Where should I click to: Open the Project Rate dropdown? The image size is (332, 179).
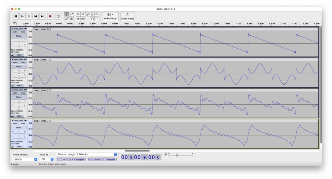pyautogui.click(x=36, y=159)
